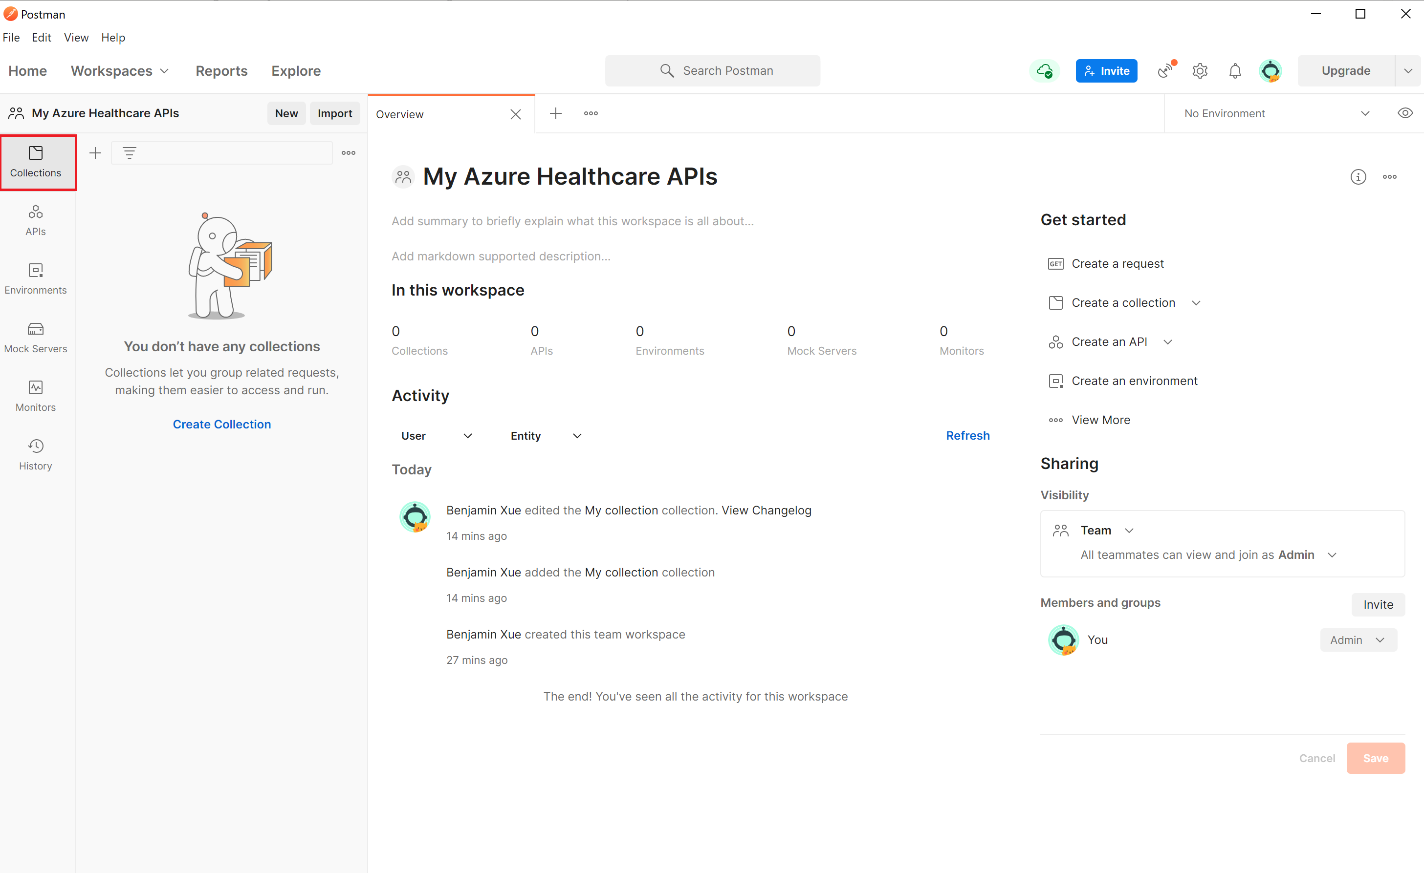Image resolution: width=1424 pixels, height=873 pixels.
Task: Open the View menu
Action: (76, 38)
